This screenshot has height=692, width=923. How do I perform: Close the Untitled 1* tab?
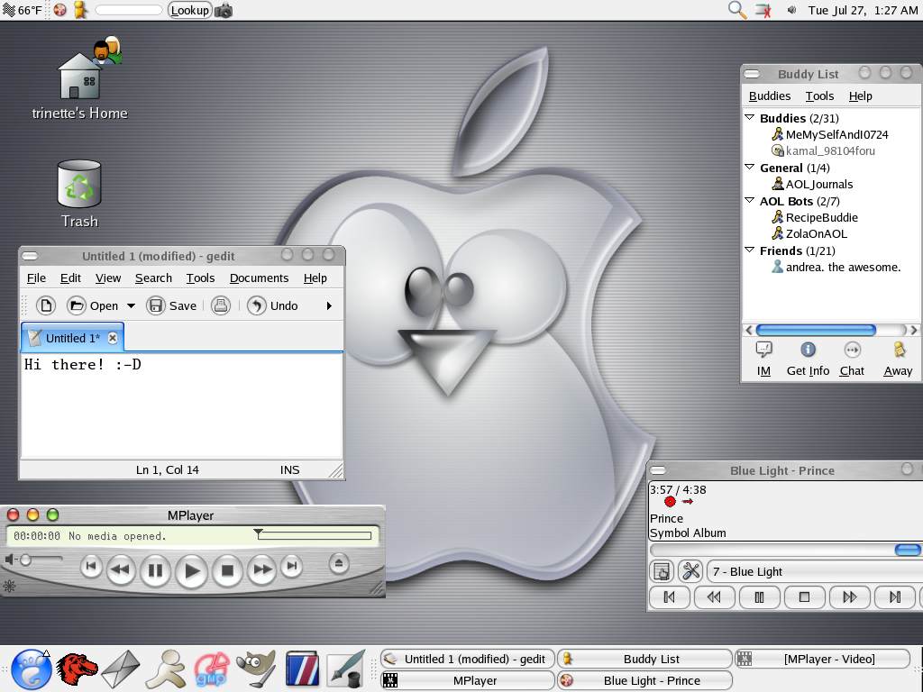(113, 338)
